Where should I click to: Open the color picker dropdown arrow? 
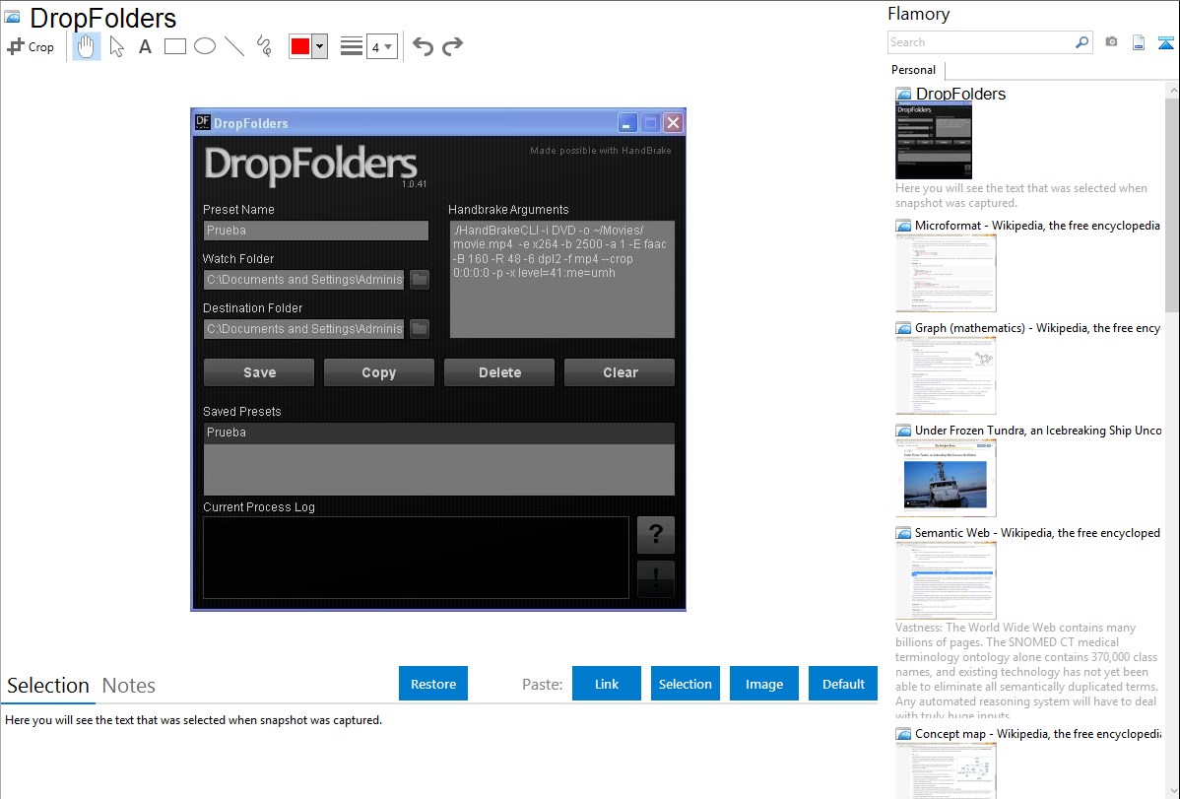coord(320,46)
